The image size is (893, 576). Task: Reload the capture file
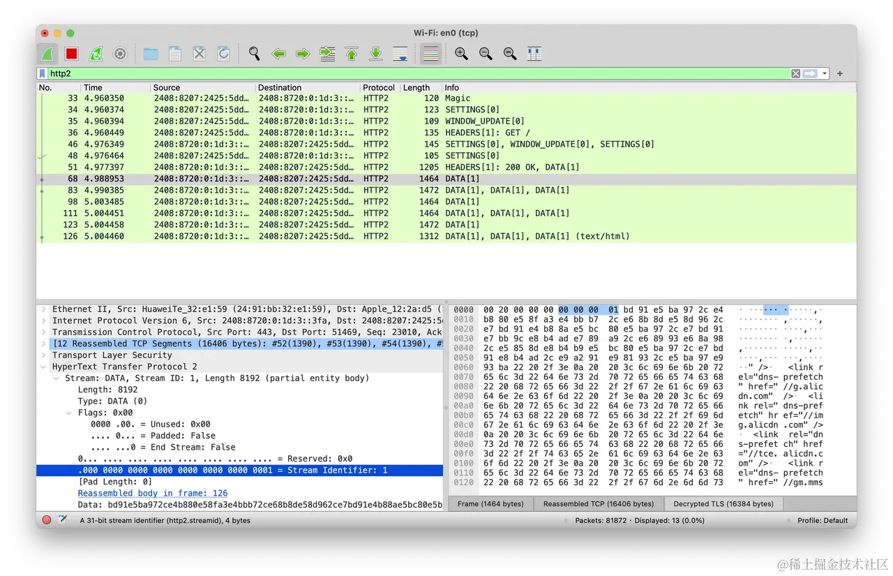223,54
